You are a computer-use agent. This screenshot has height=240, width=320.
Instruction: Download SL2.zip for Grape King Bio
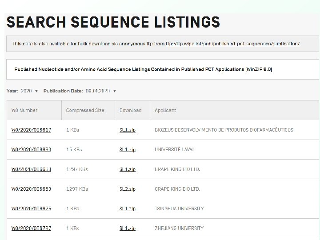click(x=128, y=189)
